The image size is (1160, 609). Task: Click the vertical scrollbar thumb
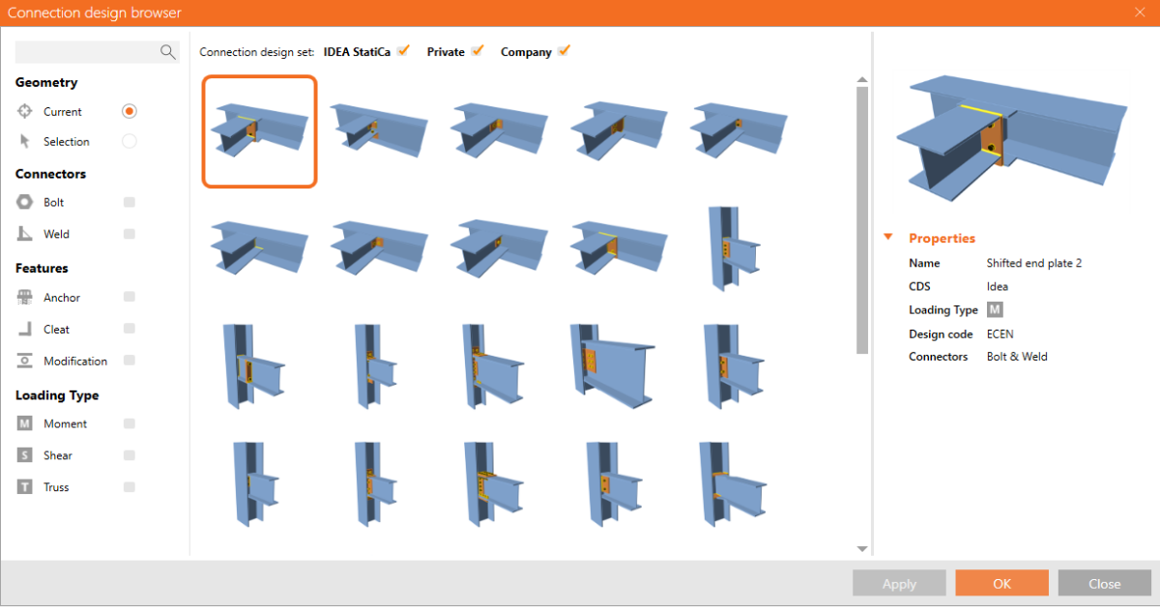pyautogui.click(x=862, y=219)
